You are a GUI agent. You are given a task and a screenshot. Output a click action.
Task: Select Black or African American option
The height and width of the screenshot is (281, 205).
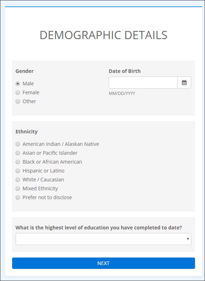point(18,162)
